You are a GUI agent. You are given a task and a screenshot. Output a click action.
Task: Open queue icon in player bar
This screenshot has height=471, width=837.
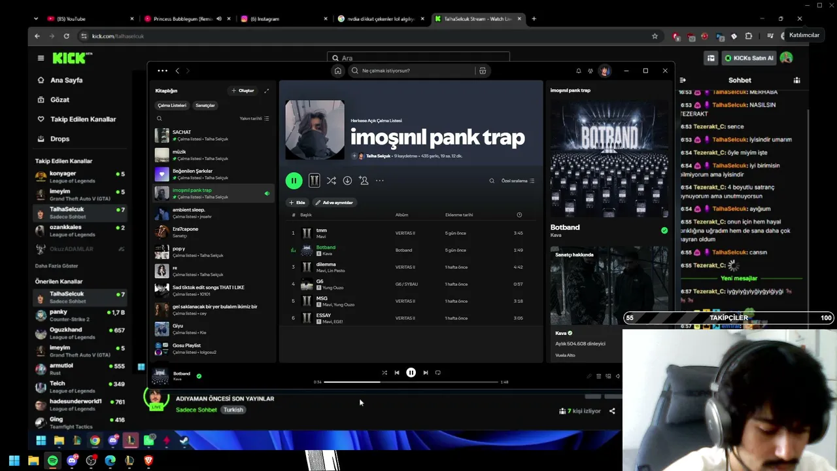598,376
